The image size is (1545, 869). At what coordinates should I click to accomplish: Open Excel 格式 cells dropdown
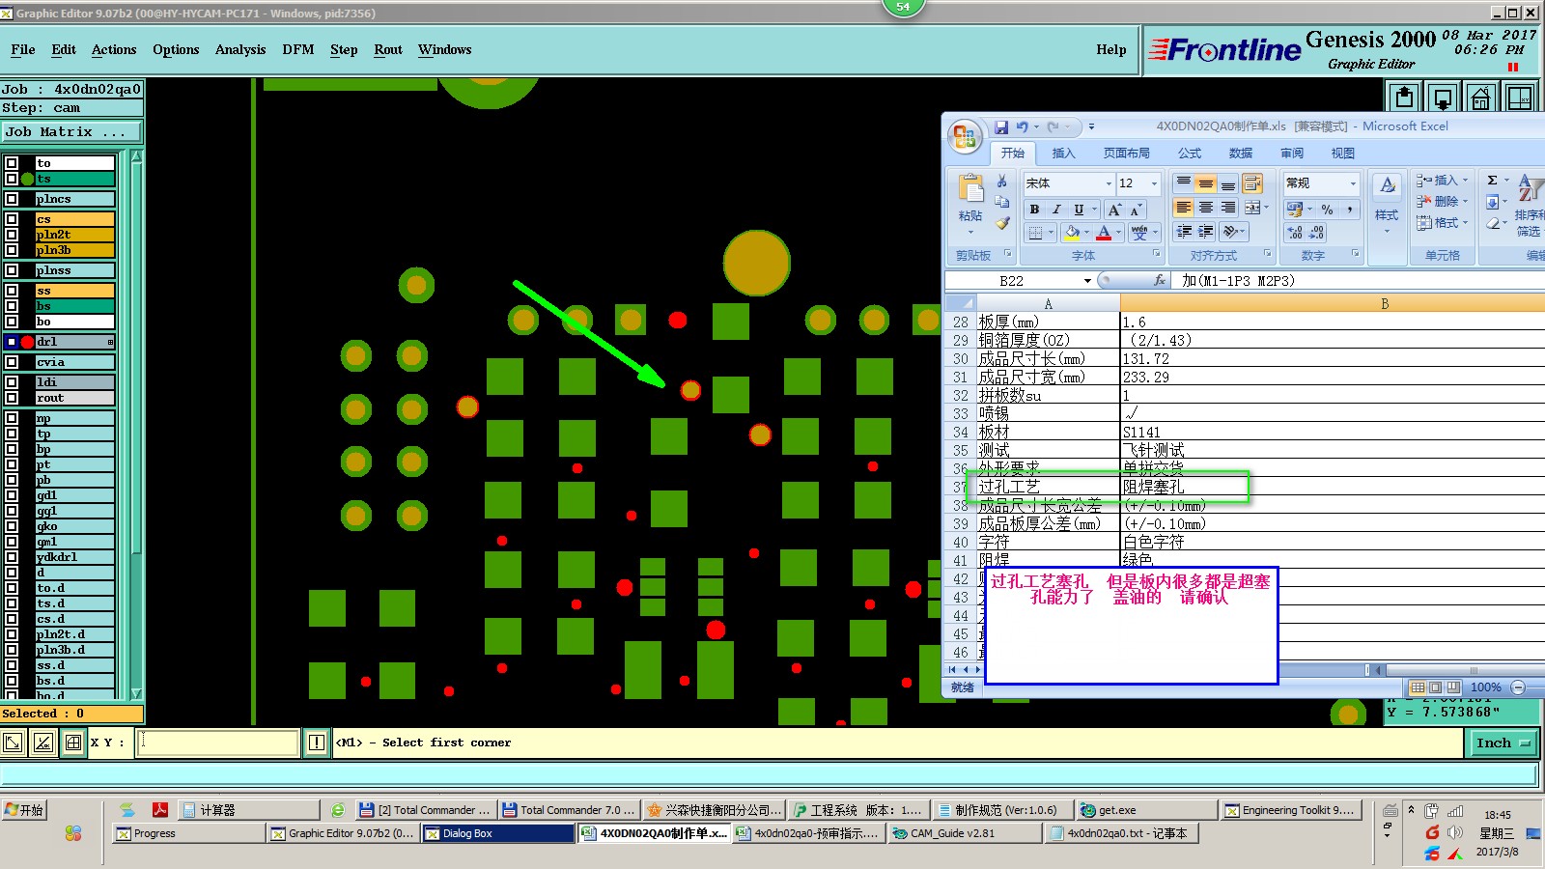pyautogui.click(x=1443, y=222)
